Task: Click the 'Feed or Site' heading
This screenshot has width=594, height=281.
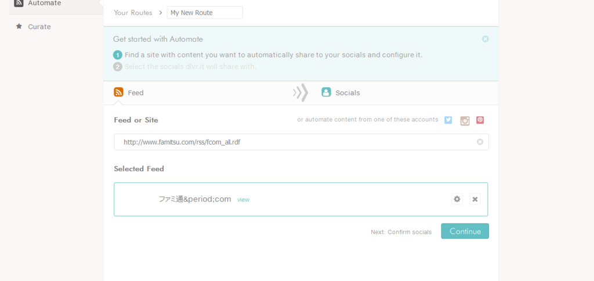Action: 136,120
